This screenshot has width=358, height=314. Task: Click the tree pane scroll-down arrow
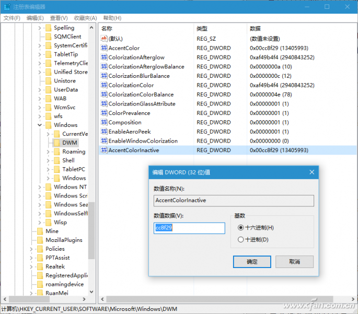pyautogui.click(x=91, y=292)
